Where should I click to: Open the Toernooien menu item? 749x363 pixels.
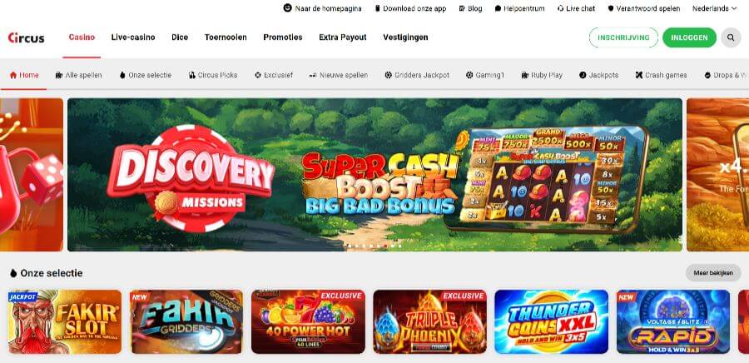pyautogui.click(x=226, y=37)
